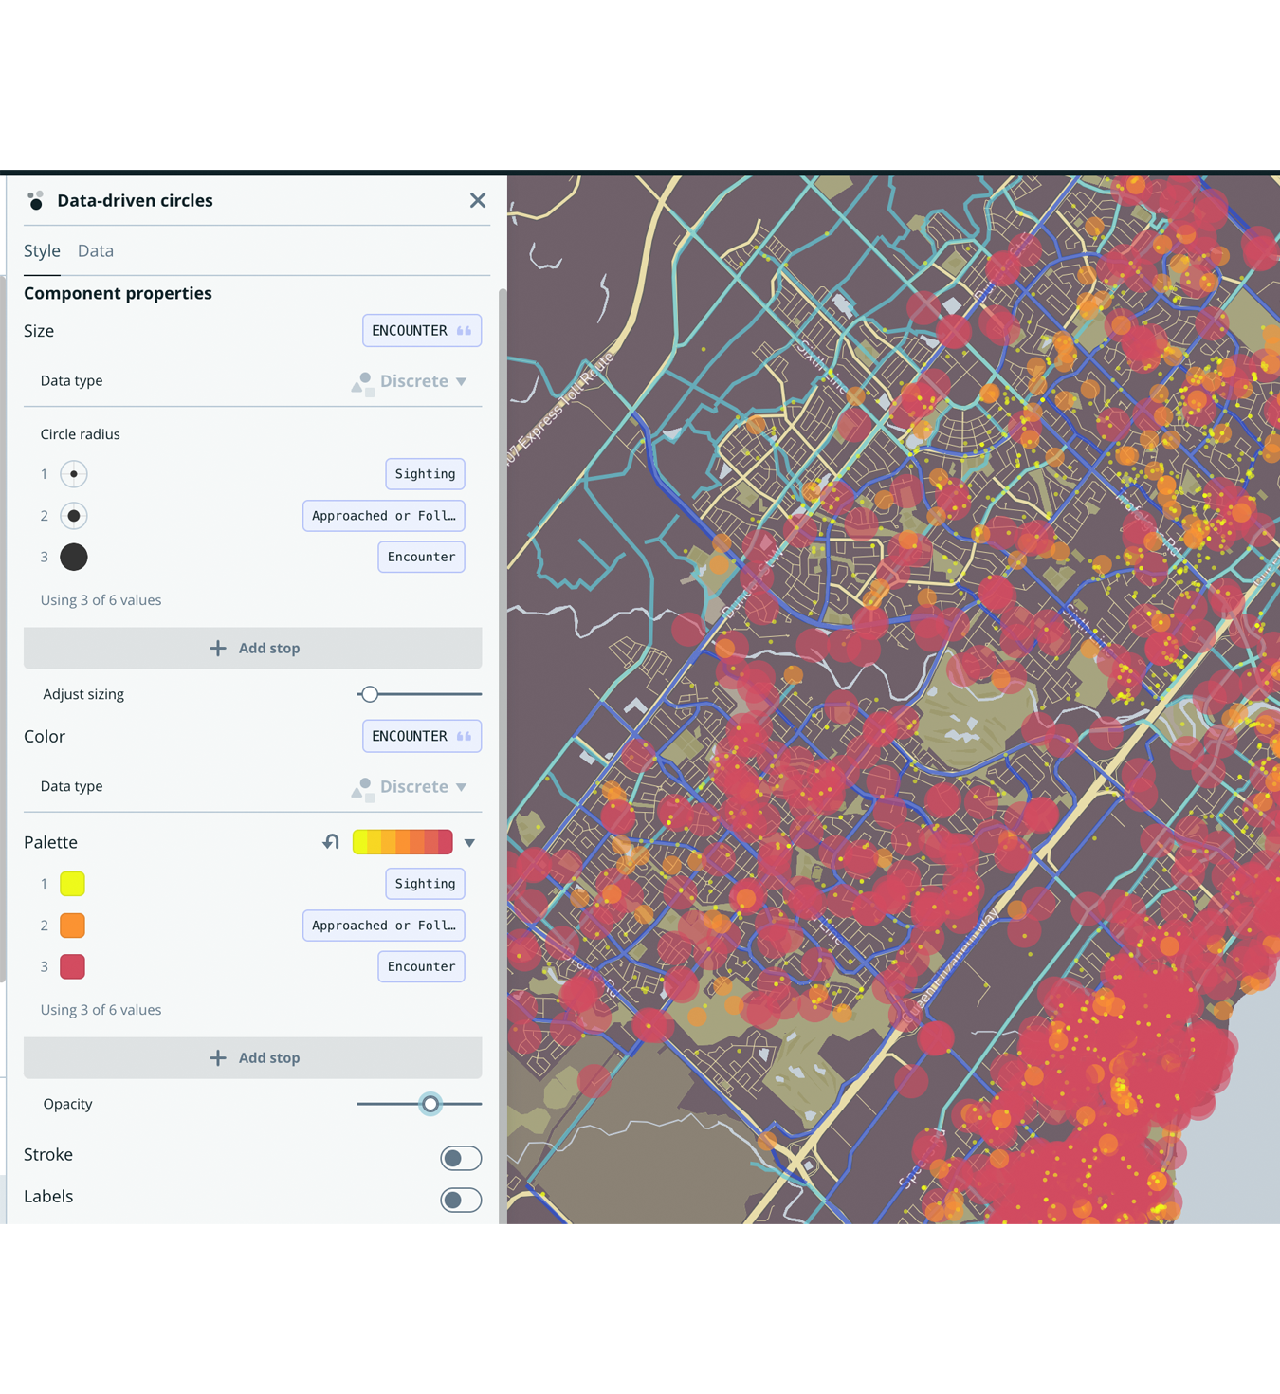Enable the Stroke toggle
Image resolution: width=1280 pixels, height=1394 pixels.
(x=461, y=1158)
